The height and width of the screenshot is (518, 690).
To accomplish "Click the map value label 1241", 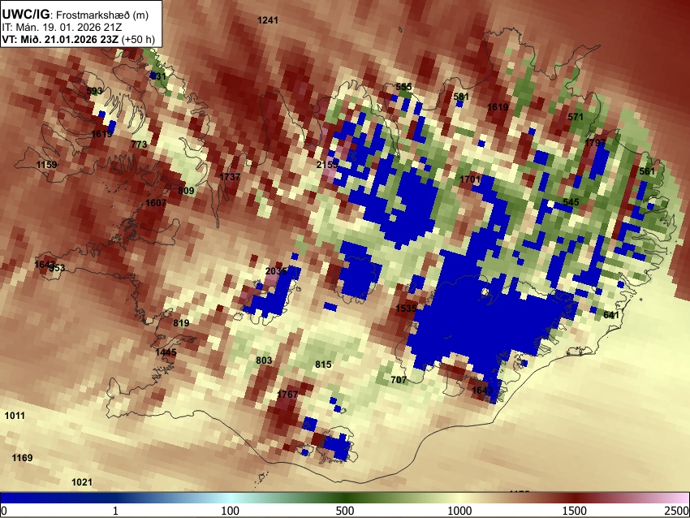I will [x=268, y=20].
